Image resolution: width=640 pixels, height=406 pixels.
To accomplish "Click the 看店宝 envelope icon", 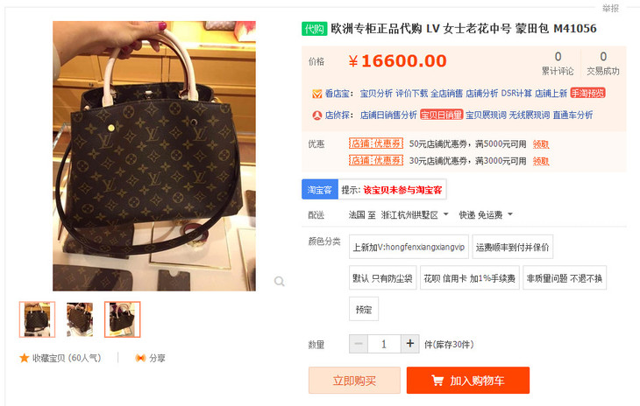I will (317, 94).
